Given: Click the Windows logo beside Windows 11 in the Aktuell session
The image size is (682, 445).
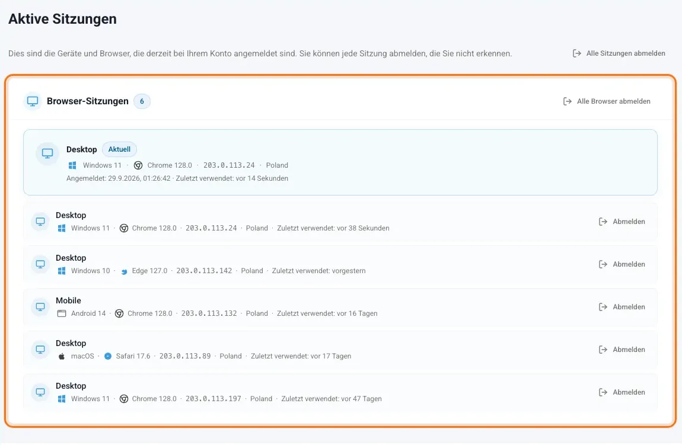Looking at the screenshot, I should point(72,165).
